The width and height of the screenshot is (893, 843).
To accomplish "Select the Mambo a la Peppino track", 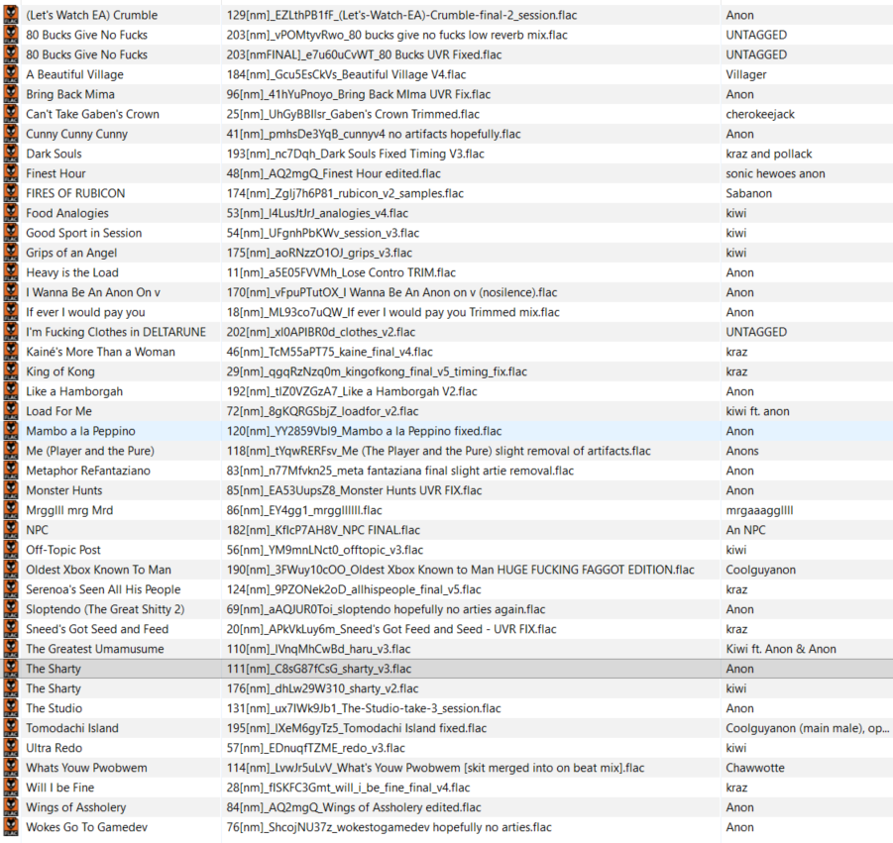I will tap(81, 431).
